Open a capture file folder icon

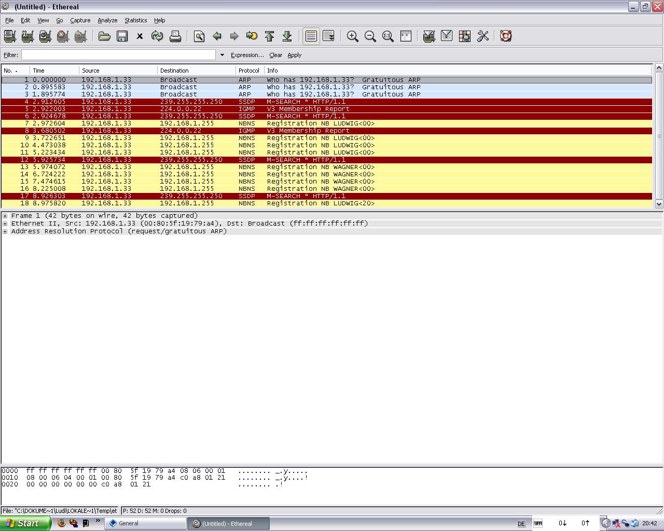[104, 36]
